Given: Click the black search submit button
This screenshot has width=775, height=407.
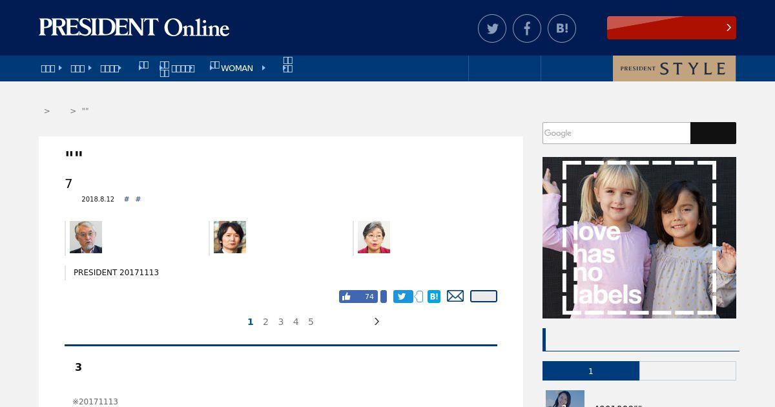Looking at the screenshot, I should tap(713, 133).
